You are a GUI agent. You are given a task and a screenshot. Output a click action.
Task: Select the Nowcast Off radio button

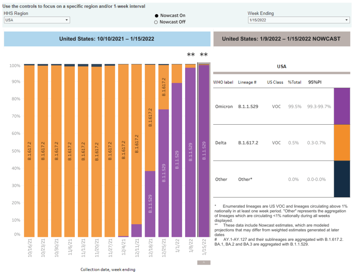[156, 22]
